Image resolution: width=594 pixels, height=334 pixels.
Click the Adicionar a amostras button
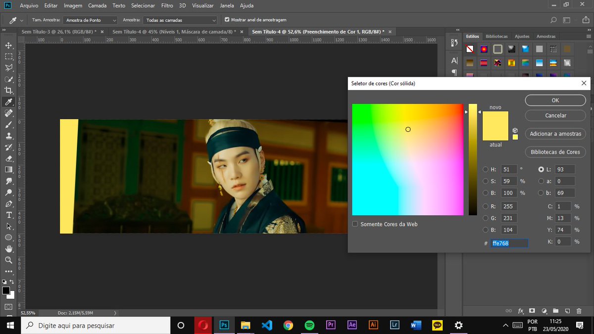tap(555, 134)
